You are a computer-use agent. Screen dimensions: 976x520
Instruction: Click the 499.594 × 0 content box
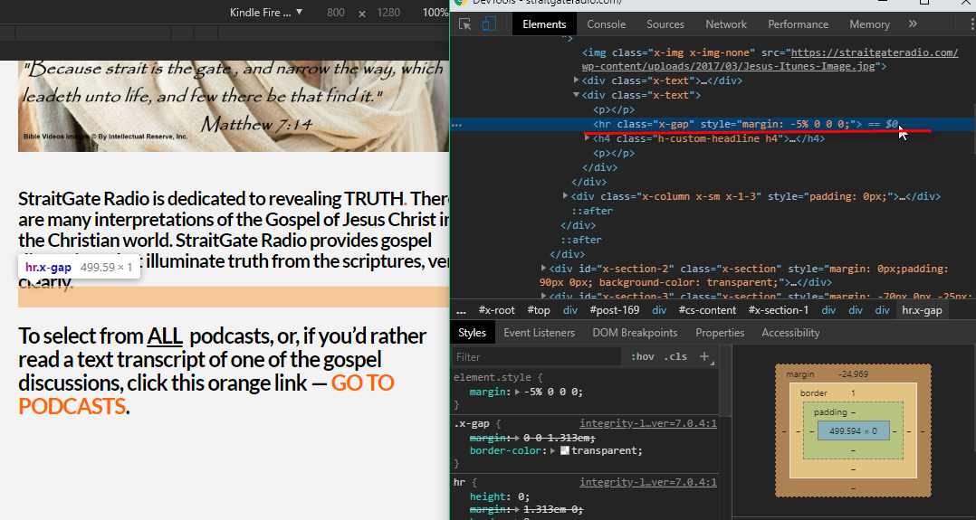pyautogui.click(x=853, y=430)
